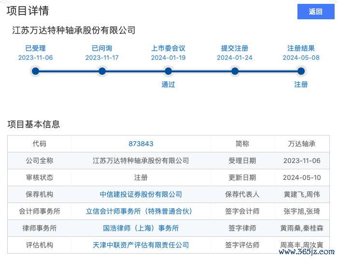Click the 签字会计师 label cell
338x259 pixels.
(x=242, y=211)
